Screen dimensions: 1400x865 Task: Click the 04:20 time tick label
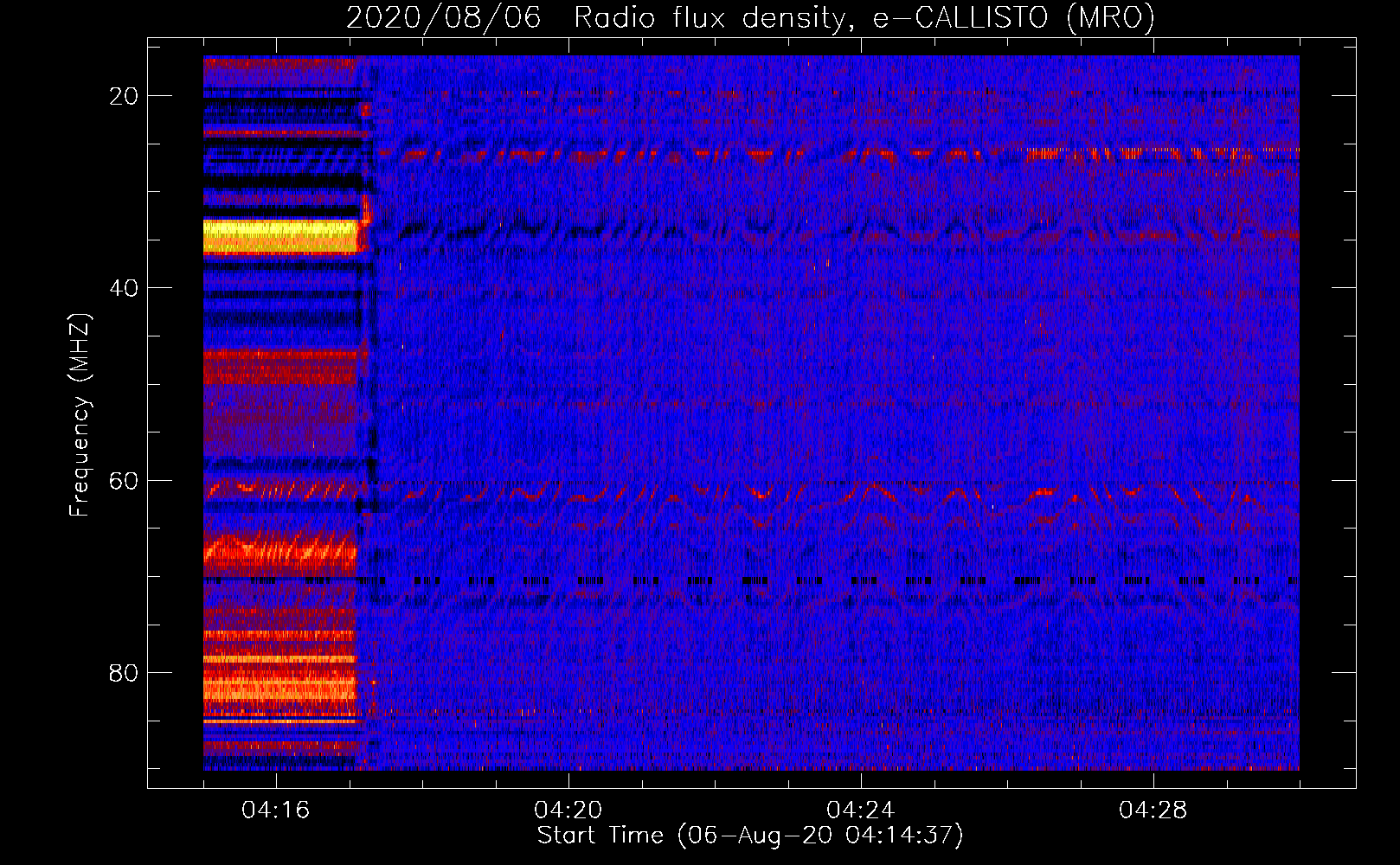pyautogui.click(x=568, y=810)
